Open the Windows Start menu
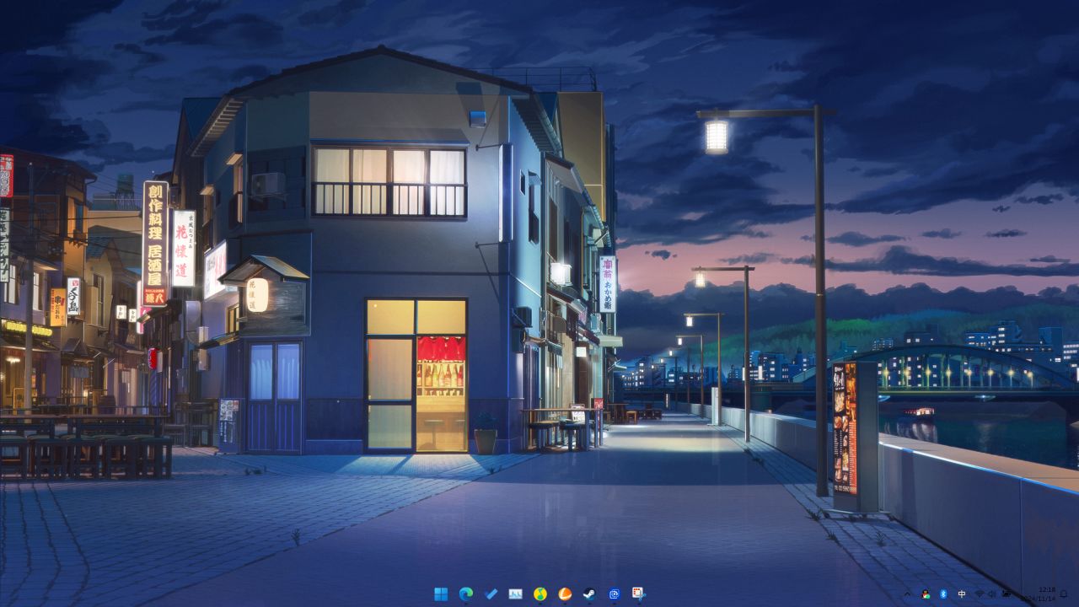This screenshot has width=1079, height=607. [441, 594]
